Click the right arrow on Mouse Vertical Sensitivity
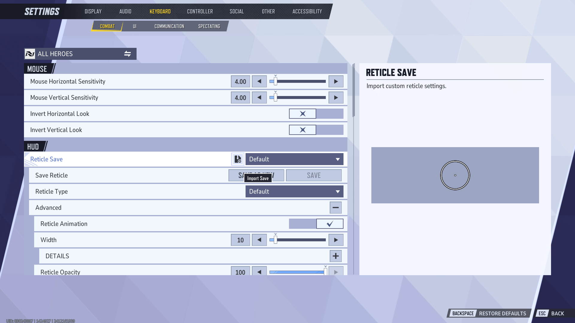Screen dimensions: 575x323 335,97
